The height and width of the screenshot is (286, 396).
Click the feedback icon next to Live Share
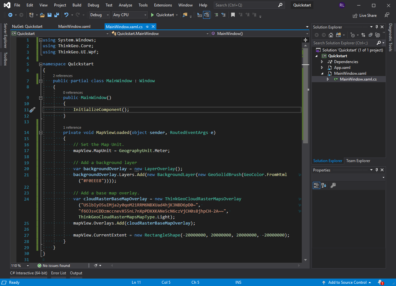pos(387,15)
